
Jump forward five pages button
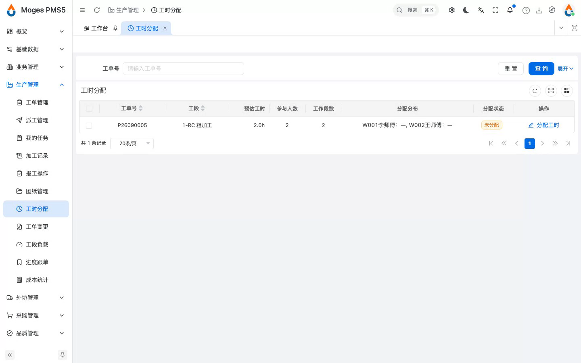point(556,143)
